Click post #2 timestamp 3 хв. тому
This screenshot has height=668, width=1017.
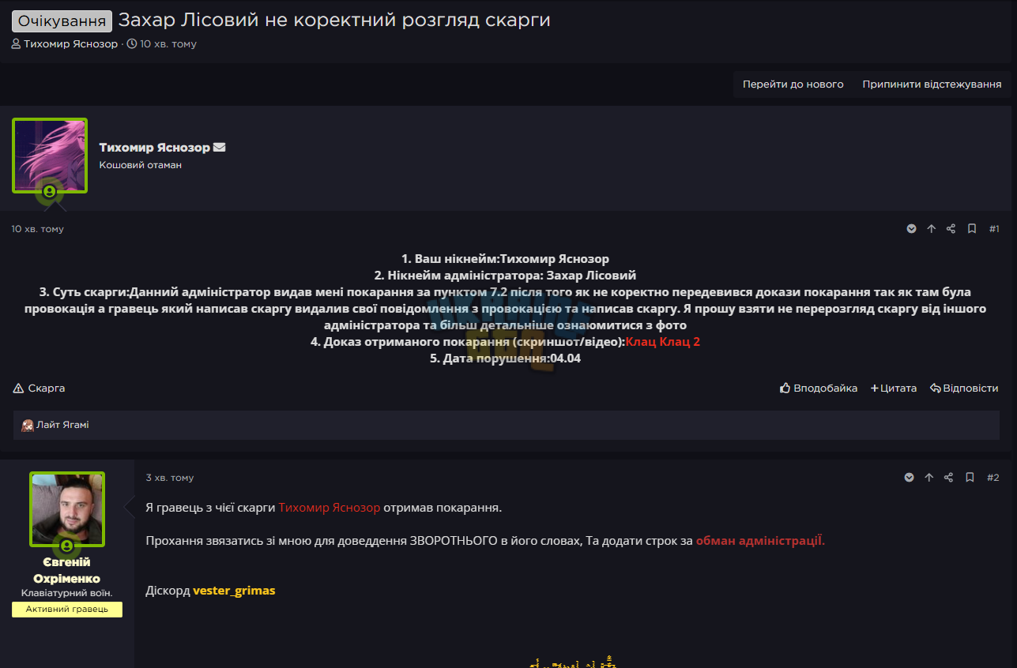pyautogui.click(x=170, y=478)
